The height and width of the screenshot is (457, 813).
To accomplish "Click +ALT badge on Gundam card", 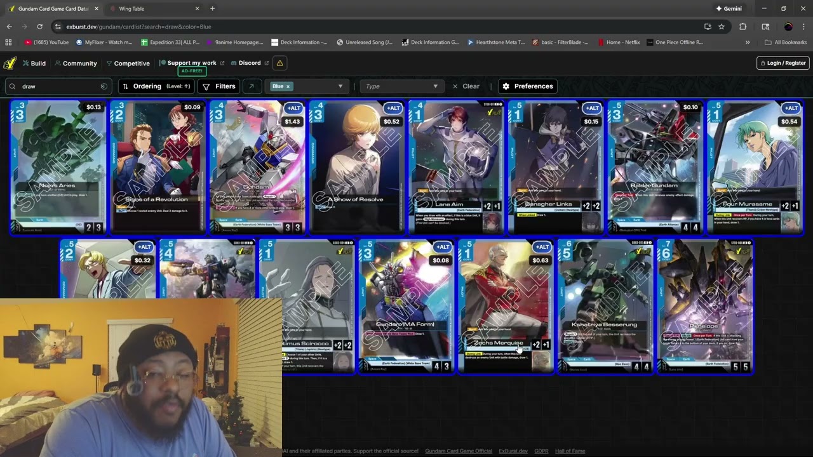I will point(293,108).
